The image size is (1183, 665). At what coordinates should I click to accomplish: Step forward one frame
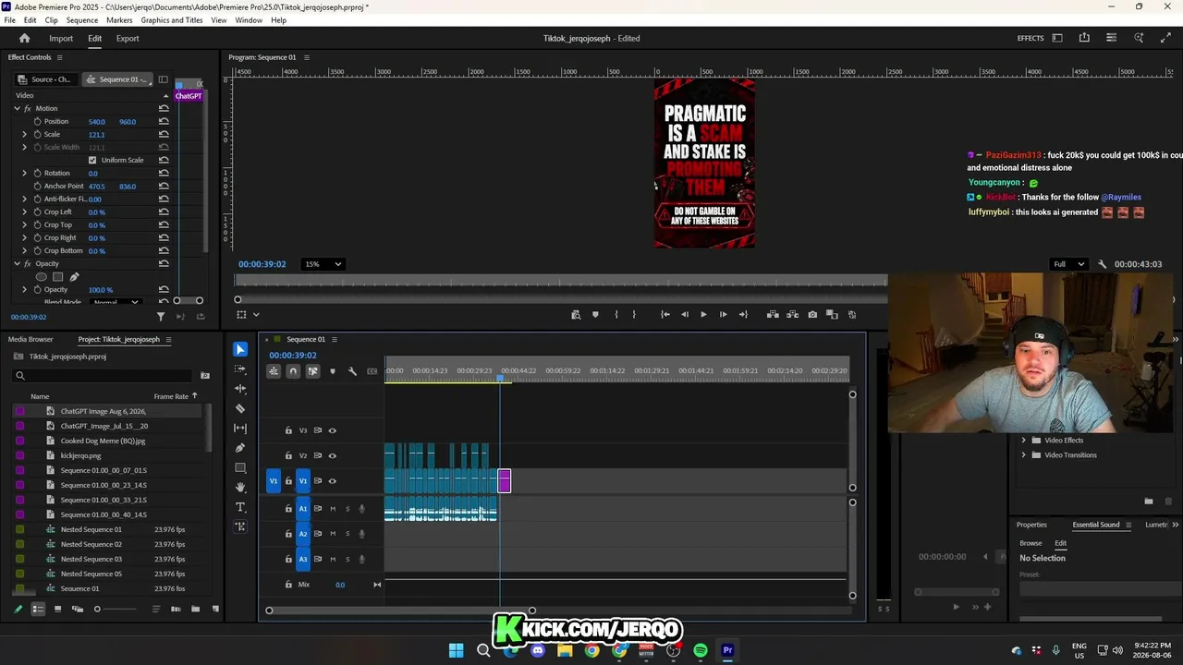click(x=723, y=315)
